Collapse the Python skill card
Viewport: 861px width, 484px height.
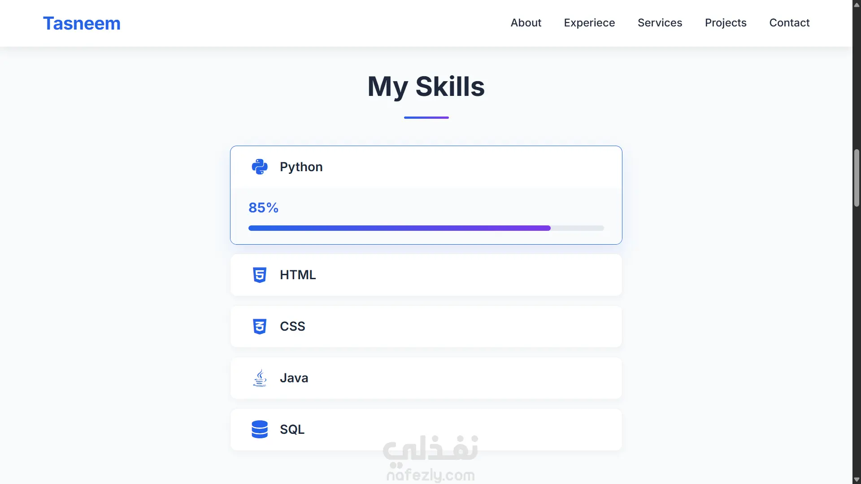click(426, 167)
